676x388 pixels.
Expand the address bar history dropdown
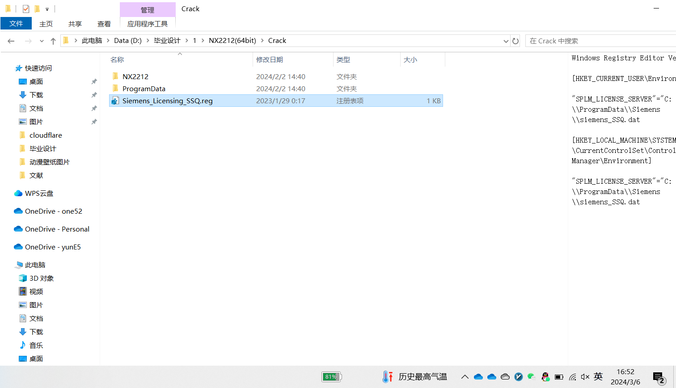point(506,41)
